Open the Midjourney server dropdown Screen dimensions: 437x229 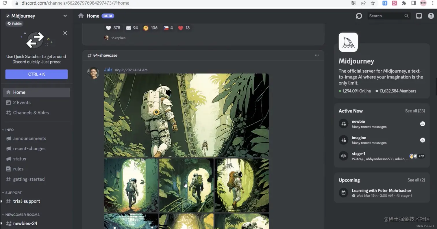click(x=65, y=16)
